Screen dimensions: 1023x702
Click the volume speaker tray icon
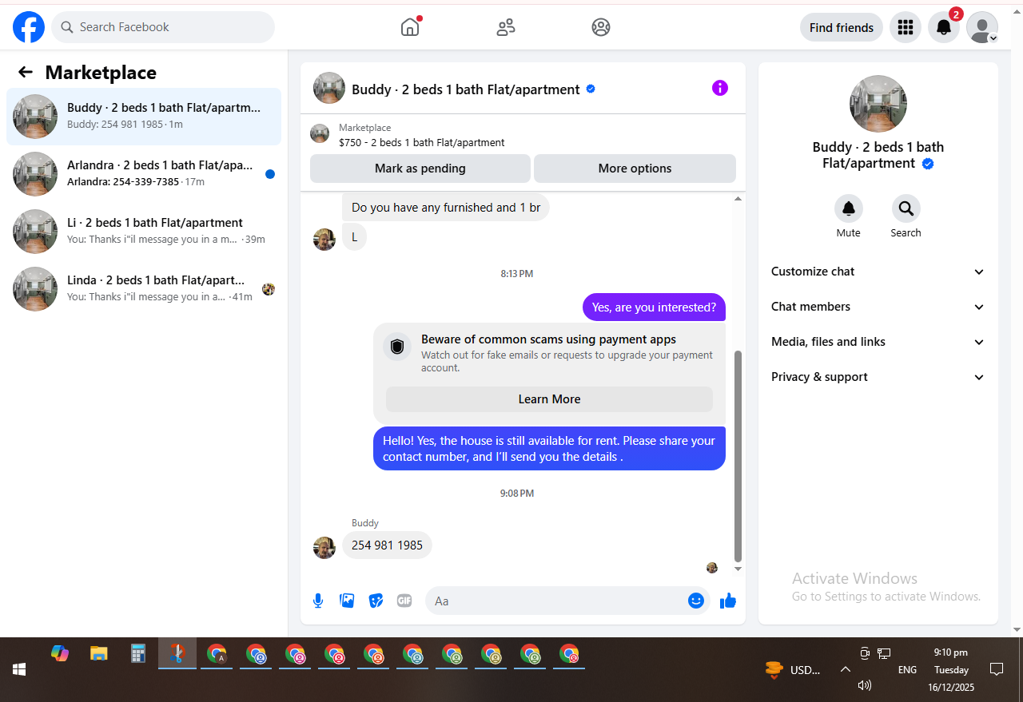tap(864, 685)
